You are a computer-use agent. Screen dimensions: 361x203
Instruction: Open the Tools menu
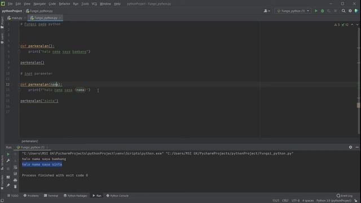[85, 4]
